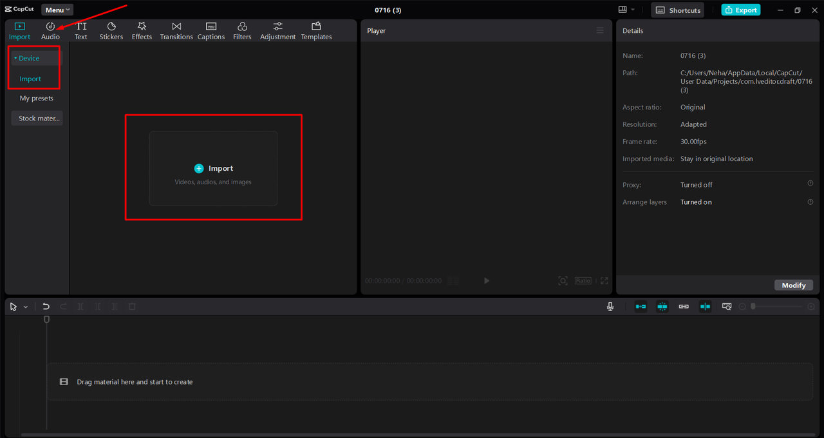Open the Ratio selector in Player

pos(583,281)
